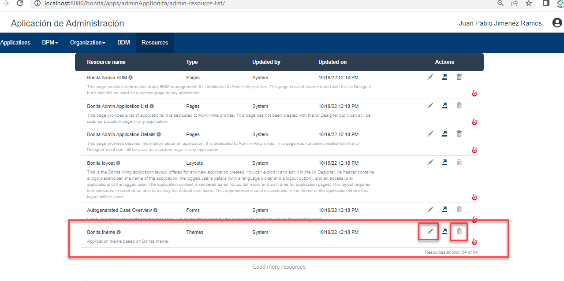Delete Bonita Admin Application List resource

click(459, 106)
